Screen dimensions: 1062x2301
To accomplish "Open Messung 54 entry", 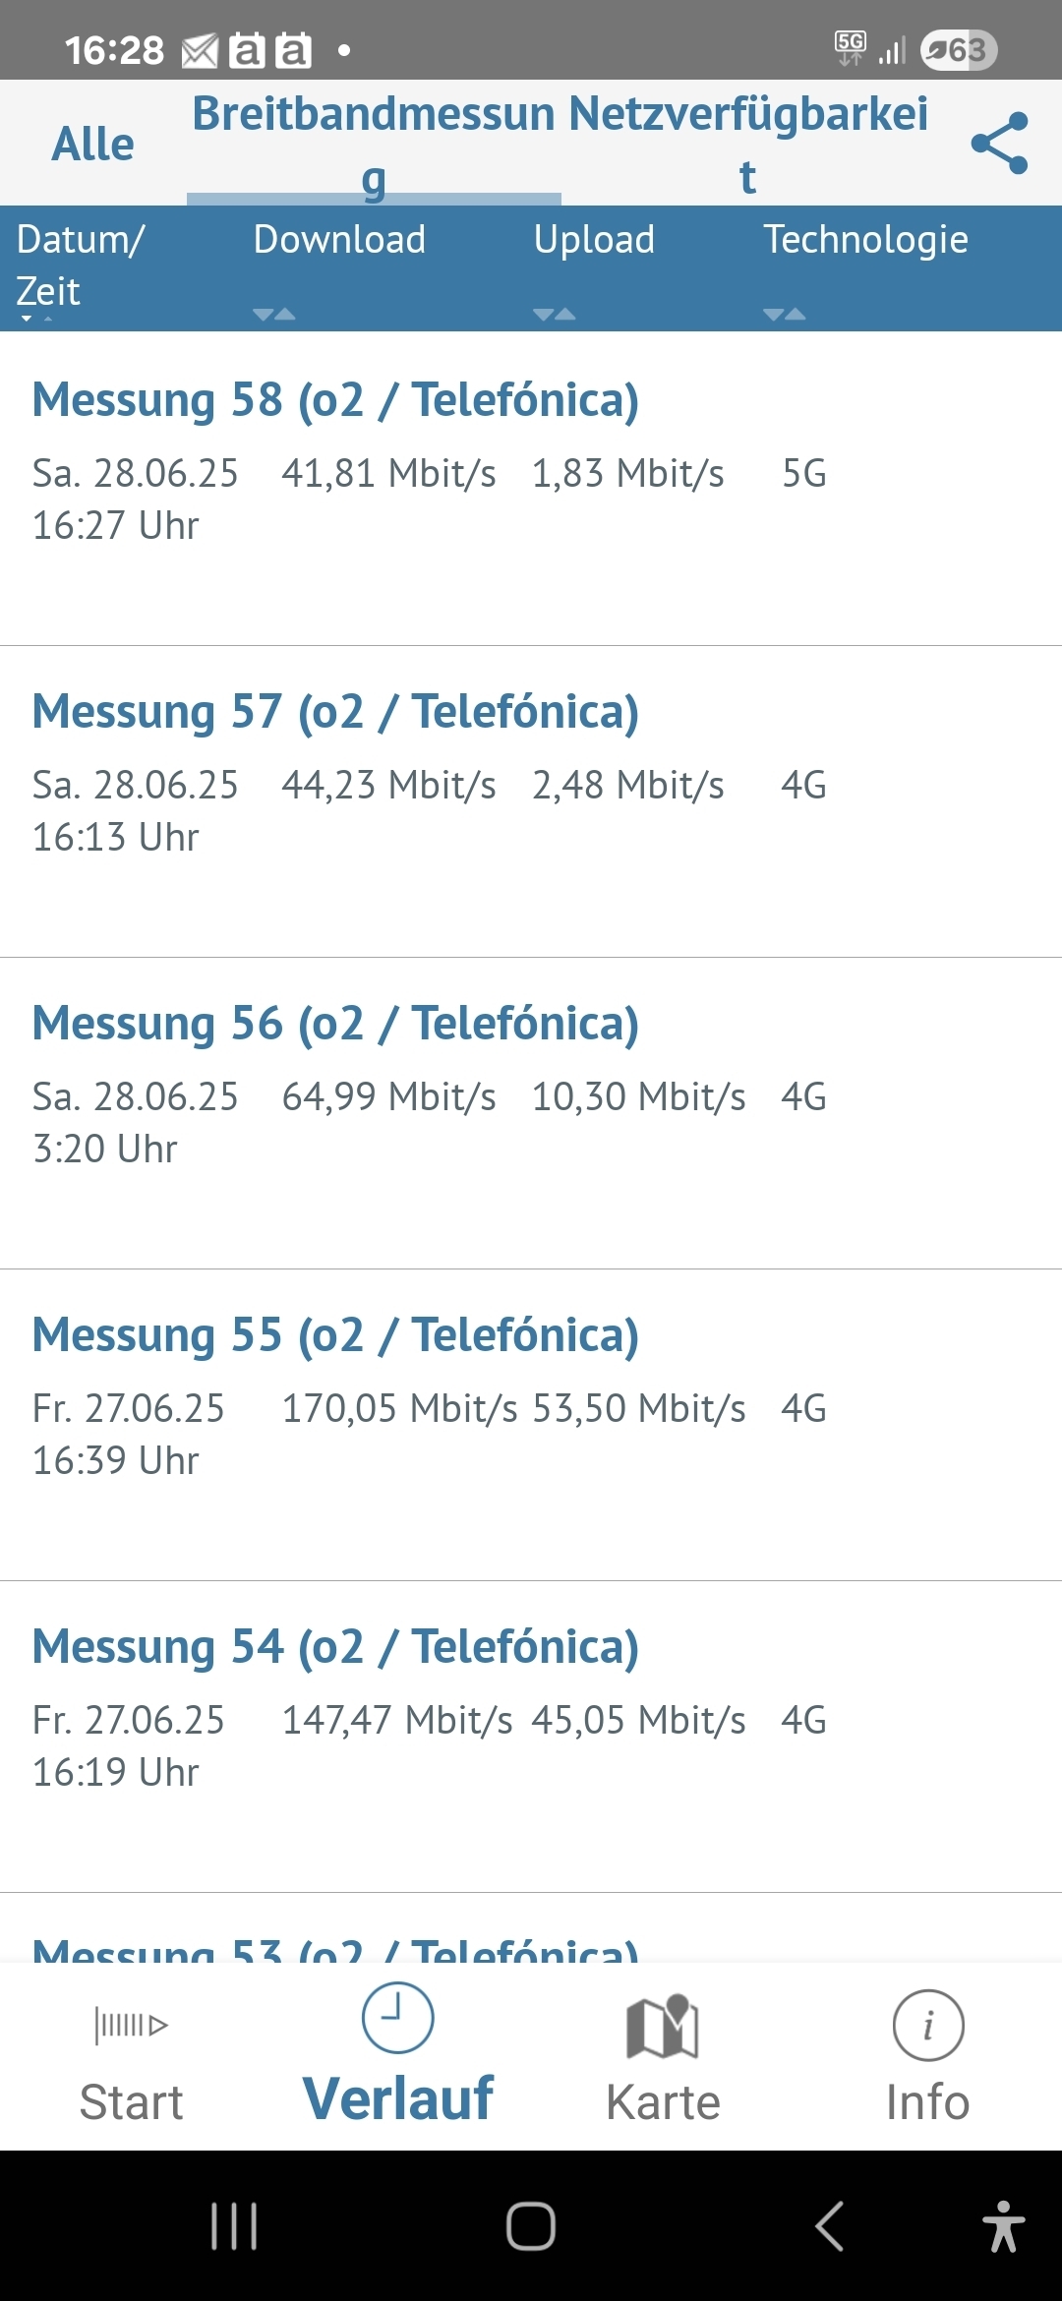I will coord(531,1737).
